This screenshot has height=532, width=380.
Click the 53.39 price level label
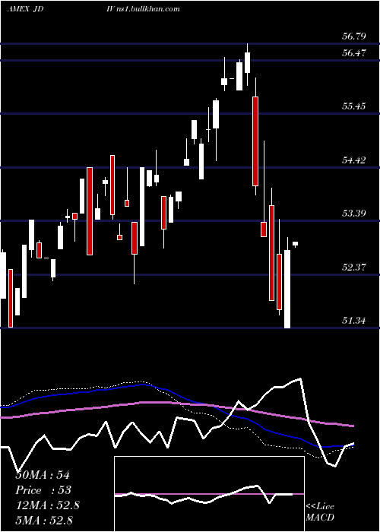click(354, 214)
